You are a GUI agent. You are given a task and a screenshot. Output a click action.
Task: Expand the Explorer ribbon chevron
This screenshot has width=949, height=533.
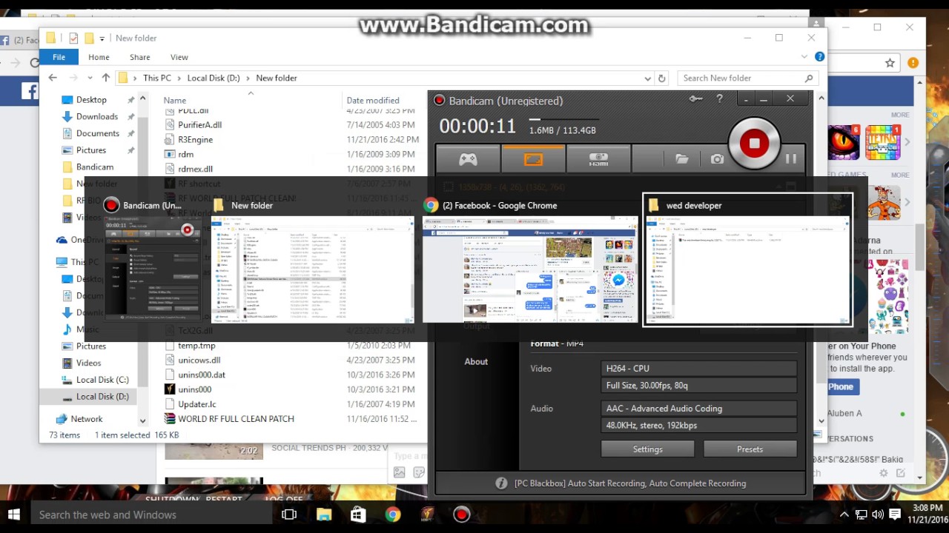click(804, 57)
